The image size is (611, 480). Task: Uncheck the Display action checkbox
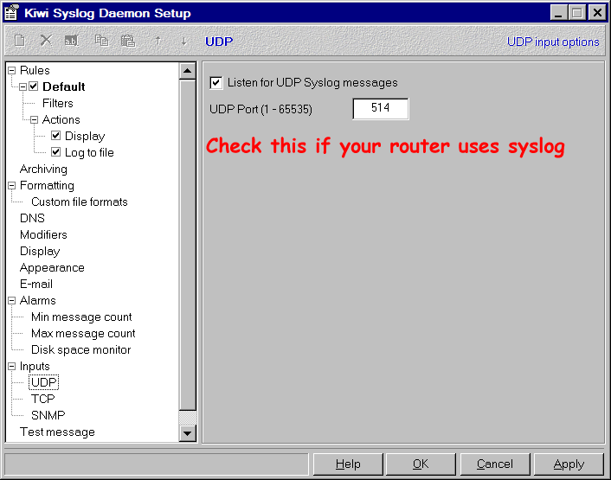[55, 136]
